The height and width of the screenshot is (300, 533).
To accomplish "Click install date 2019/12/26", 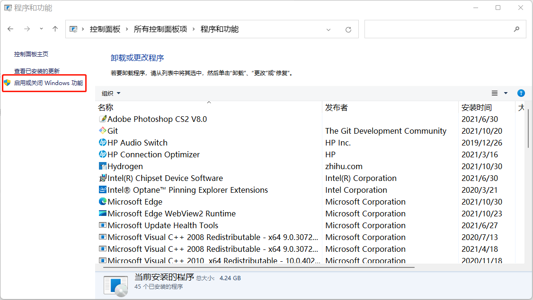I will [x=482, y=143].
